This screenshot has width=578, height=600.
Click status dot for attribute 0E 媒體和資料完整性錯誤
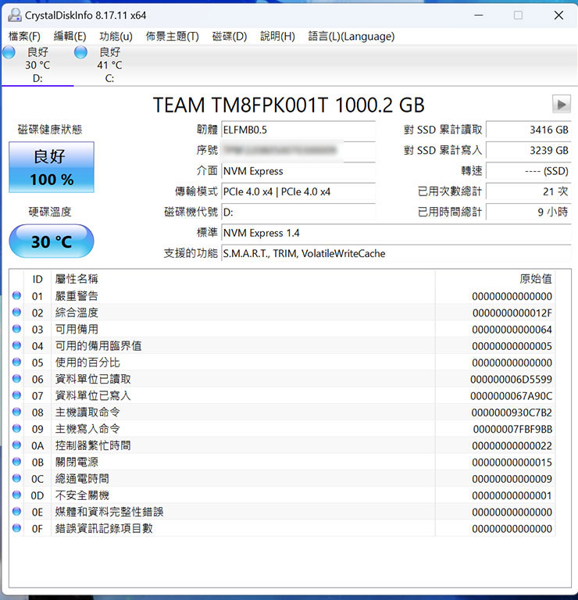[16, 512]
